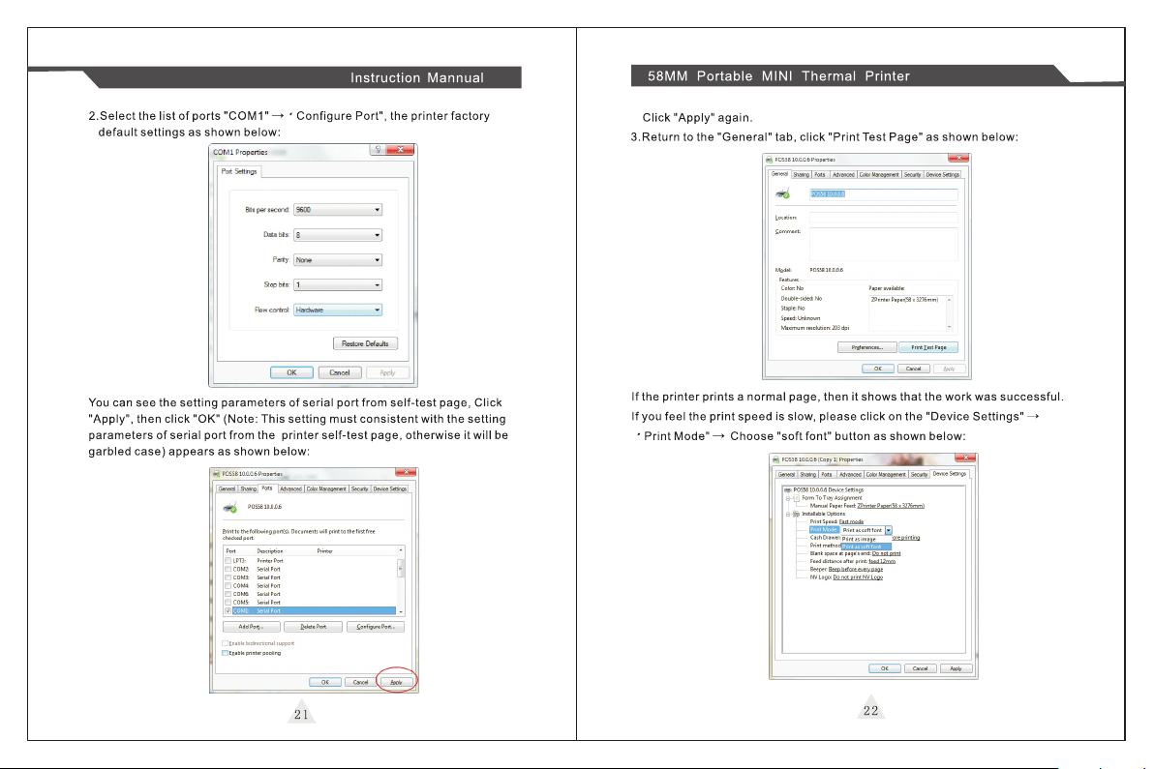Click OK in Device Settings dialog
Image resolution: width=1154 pixels, height=769 pixels.
click(x=885, y=669)
